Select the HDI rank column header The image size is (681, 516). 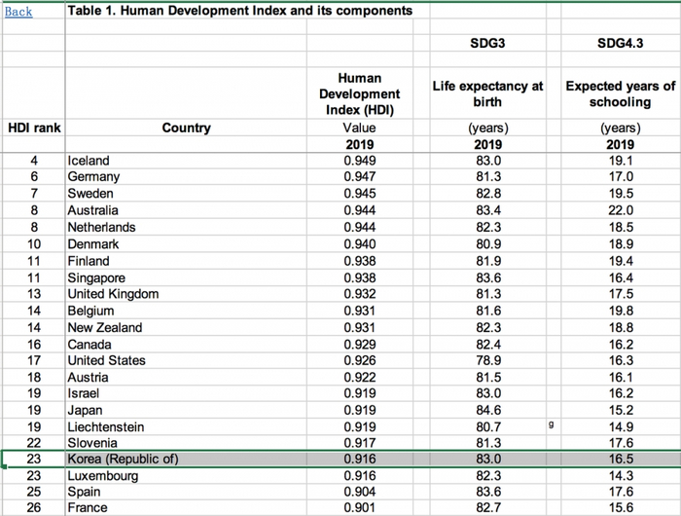[34, 128]
